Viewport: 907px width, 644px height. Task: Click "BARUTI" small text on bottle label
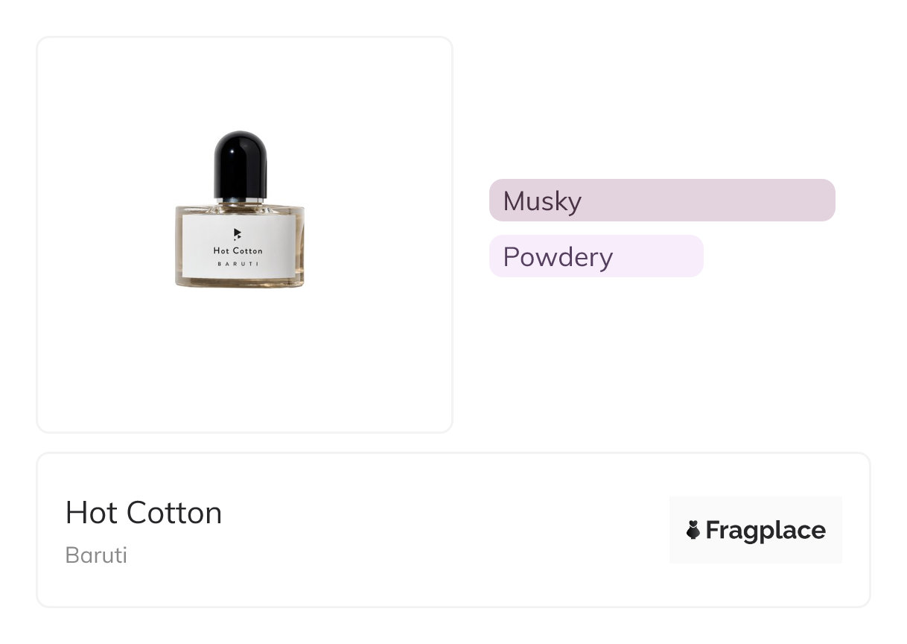[238, 264]
